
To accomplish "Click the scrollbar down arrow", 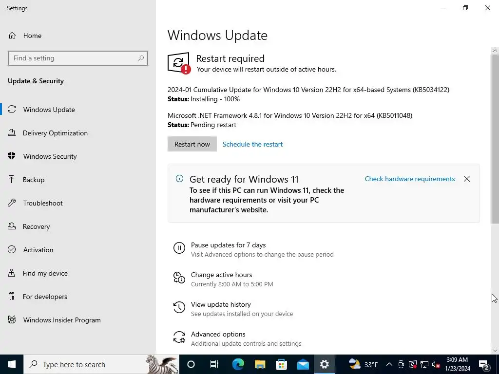I will tap(495, 350).
